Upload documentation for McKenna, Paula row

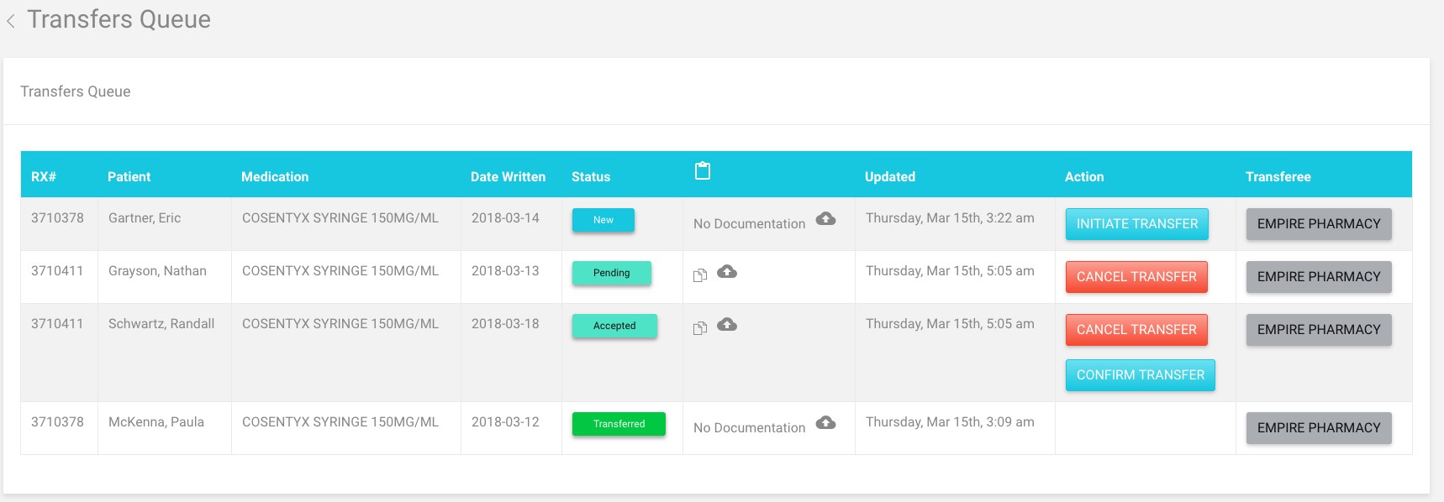click(x=826, y=423)
